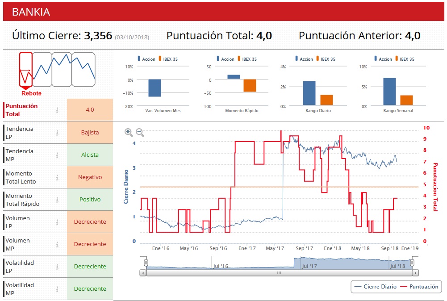
Task: Click the Ene '16 x-axis label
Action: 161,248
